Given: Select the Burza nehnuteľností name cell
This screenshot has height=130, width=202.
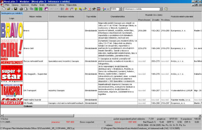Looking at the screenshot, I should 36,61.
